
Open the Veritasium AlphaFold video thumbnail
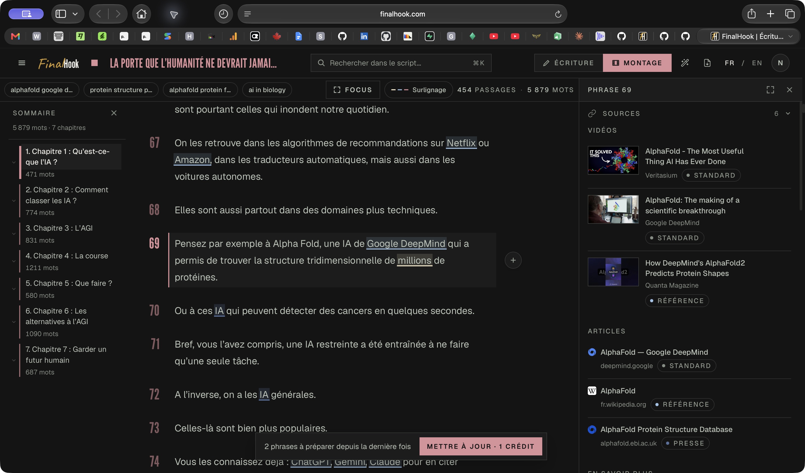pyautogui.click(x=613, y=160)
